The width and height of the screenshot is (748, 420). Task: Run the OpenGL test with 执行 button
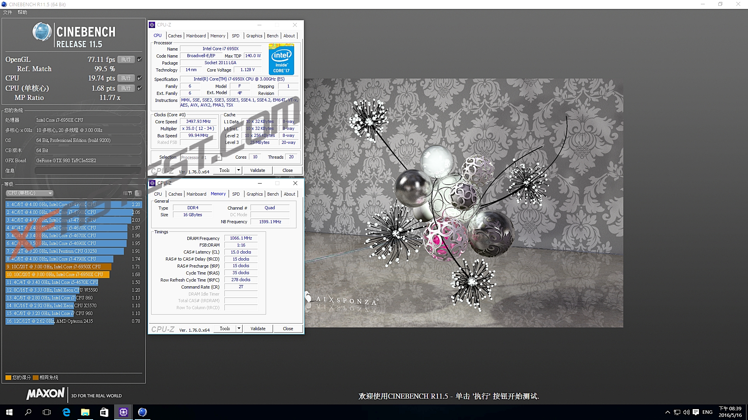coord(126,59)
